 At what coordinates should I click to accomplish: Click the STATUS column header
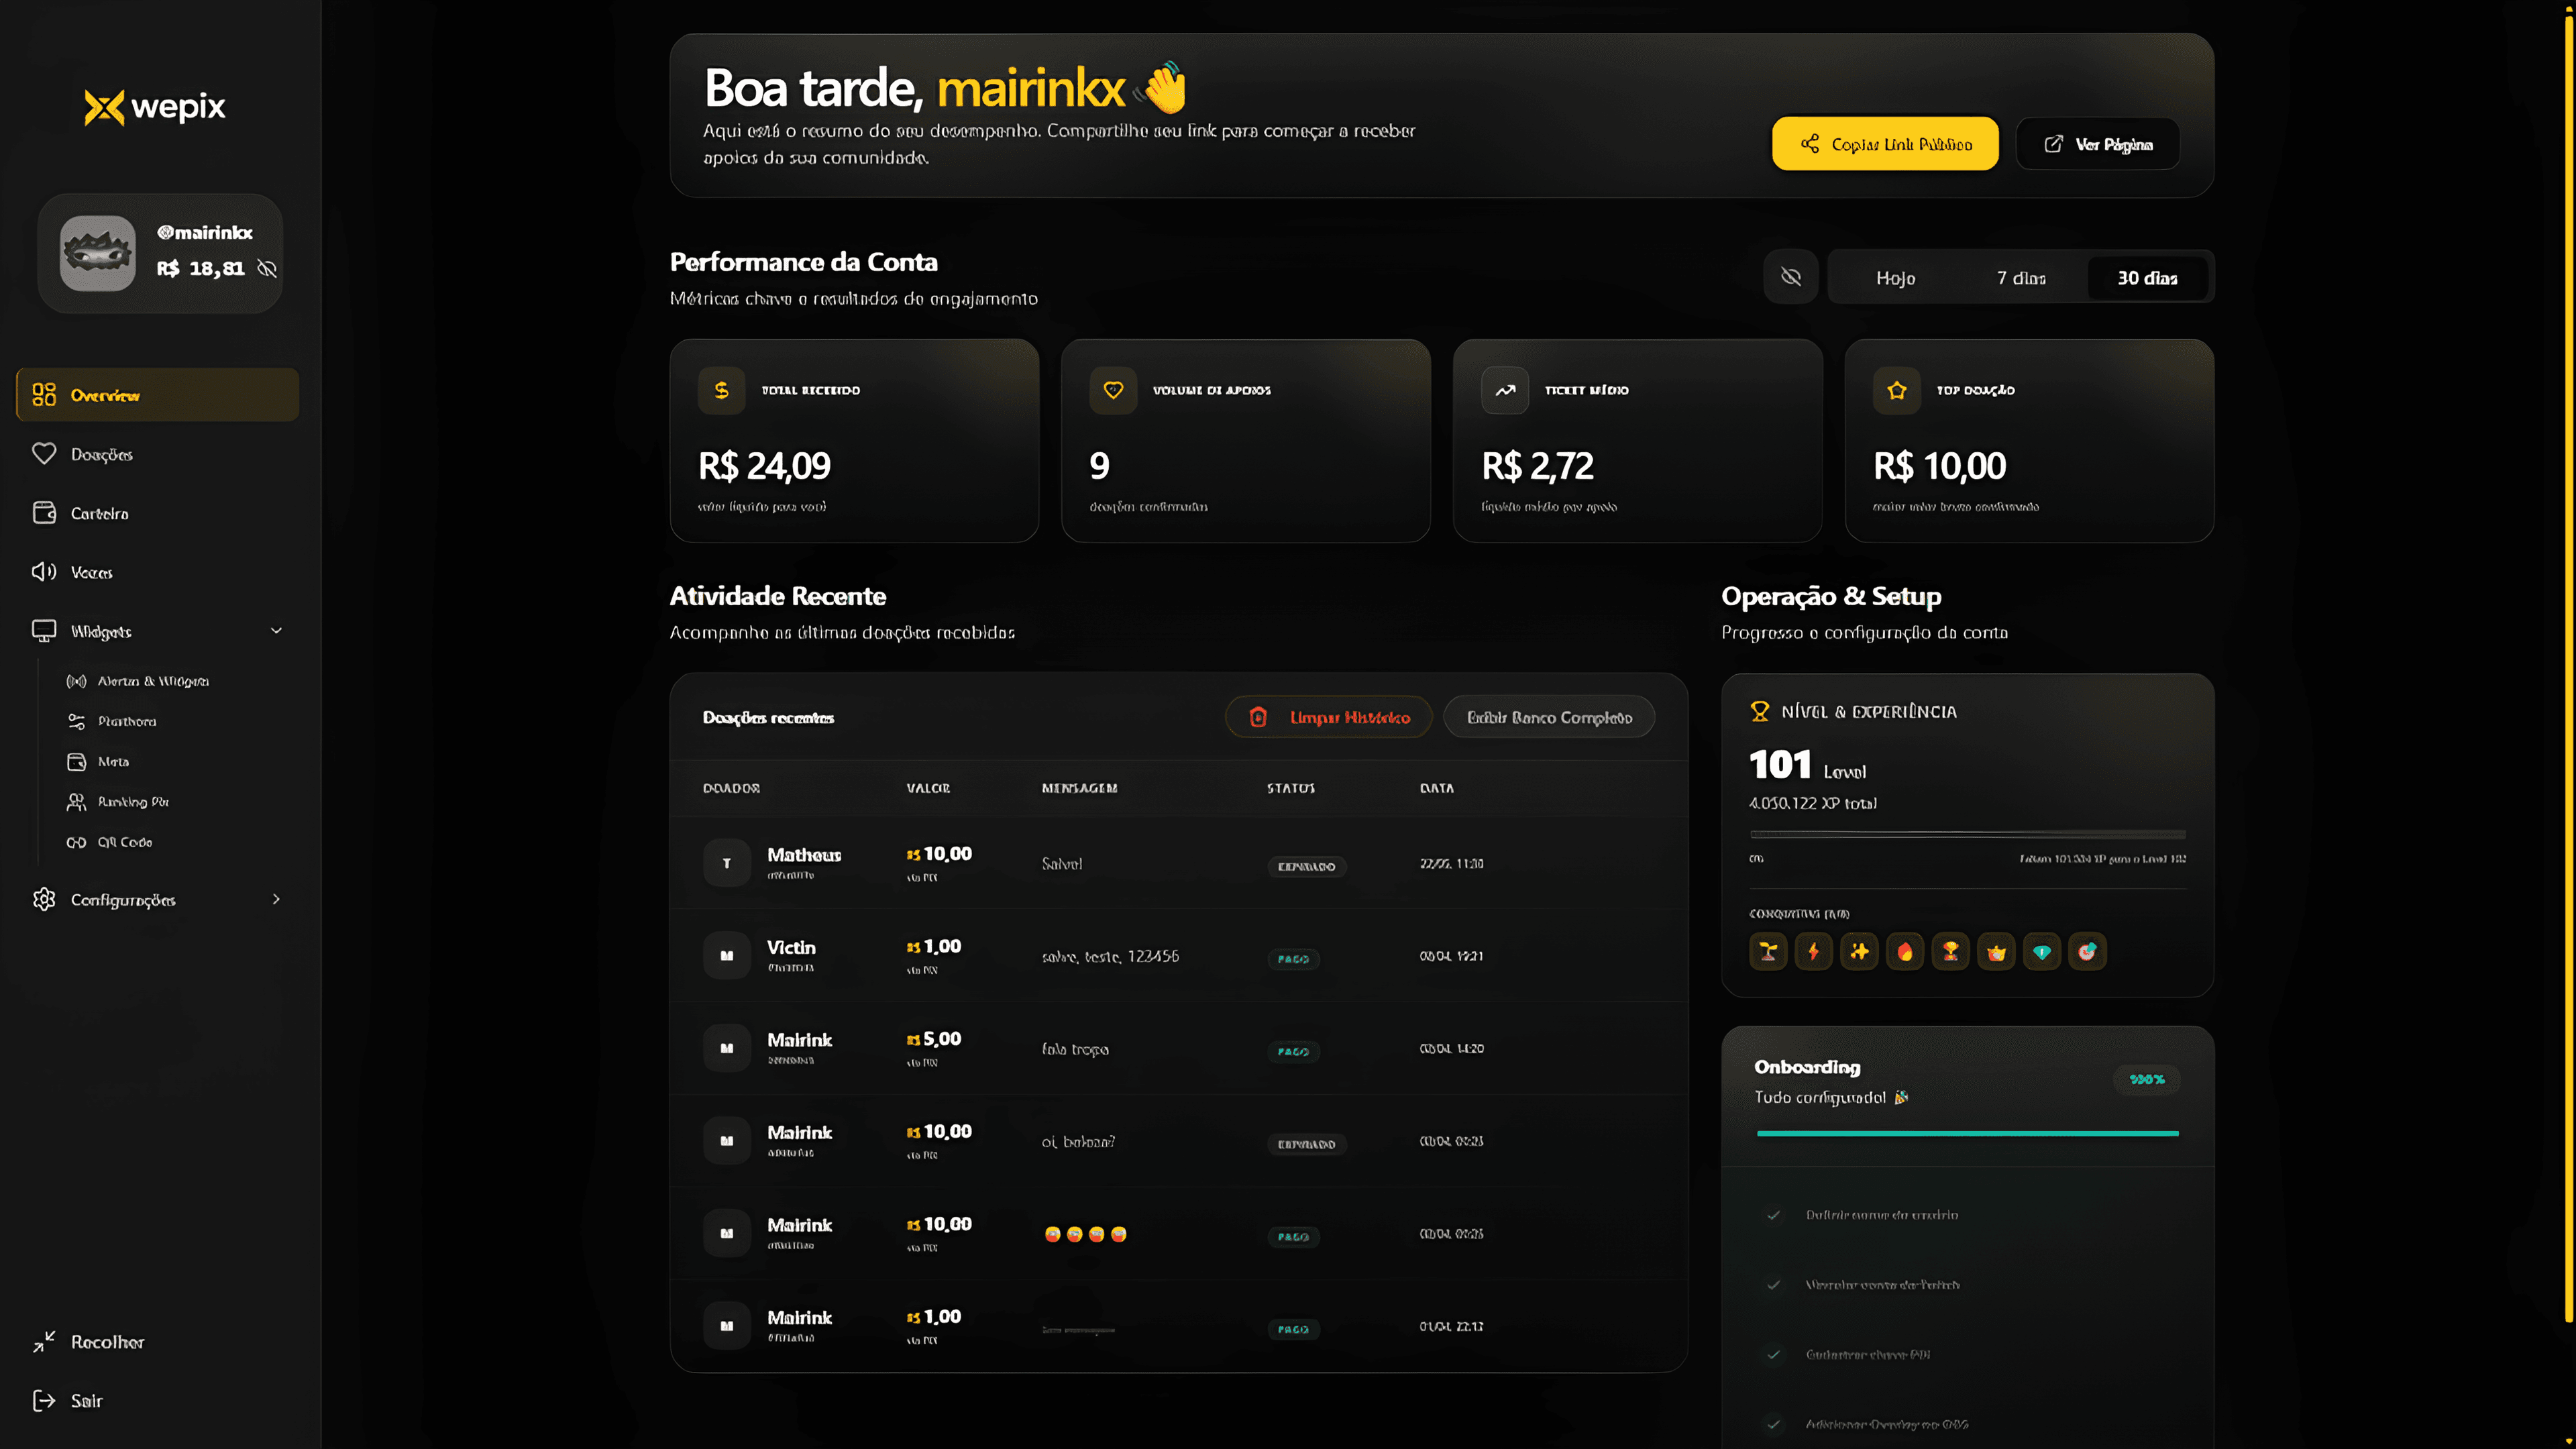pyautogui.click(x=1291, y=789)
